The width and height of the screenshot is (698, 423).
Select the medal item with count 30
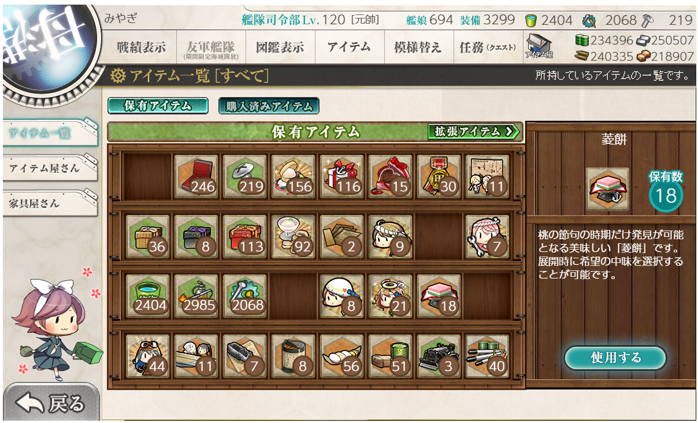pyautogui.click(x=439, y=176)
